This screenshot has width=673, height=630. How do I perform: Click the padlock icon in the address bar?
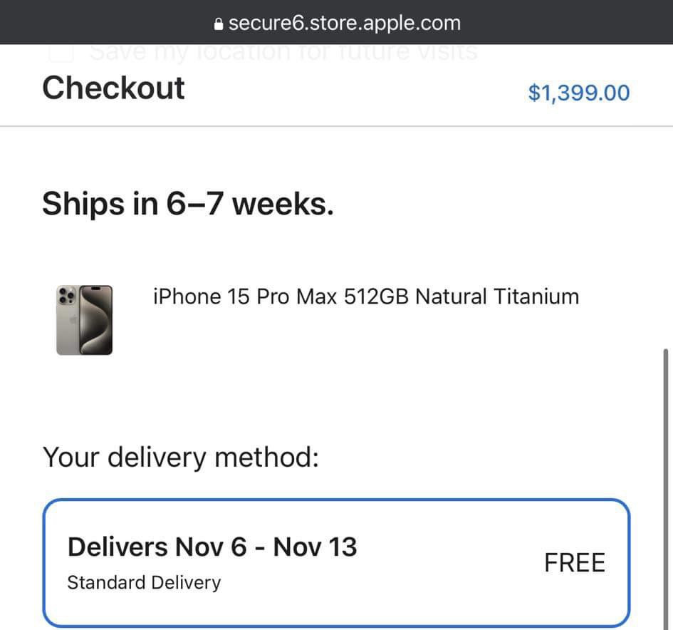pos(219,24)
